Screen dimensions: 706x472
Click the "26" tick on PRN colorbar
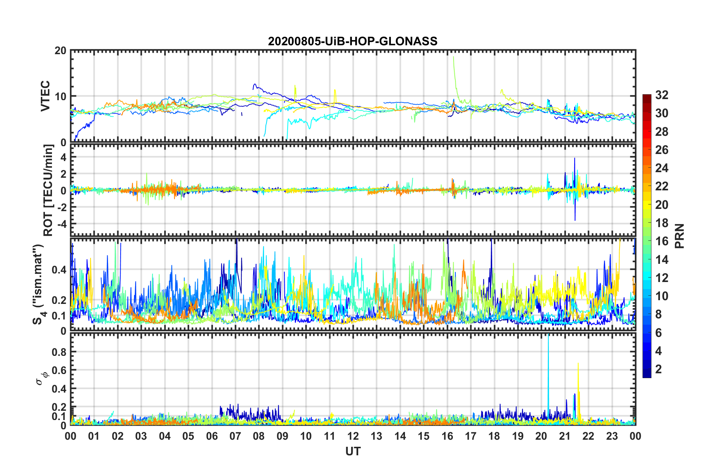click(662, 150)
